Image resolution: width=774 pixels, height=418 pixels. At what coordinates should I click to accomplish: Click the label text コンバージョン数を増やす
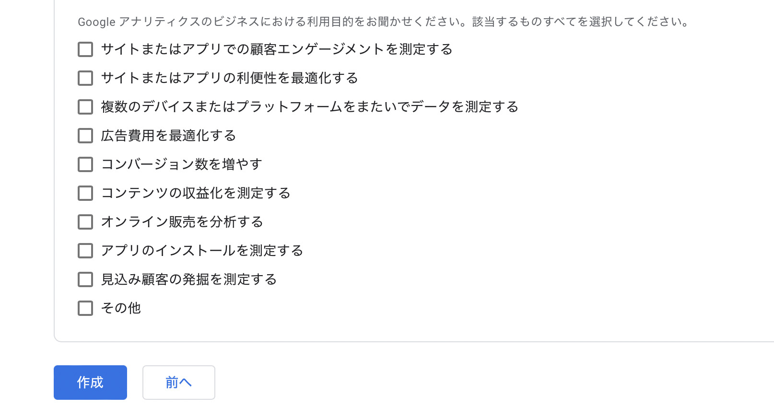point(181,164)
